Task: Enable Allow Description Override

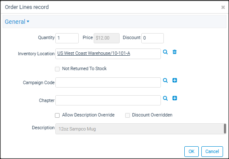Action: point(57,115)
